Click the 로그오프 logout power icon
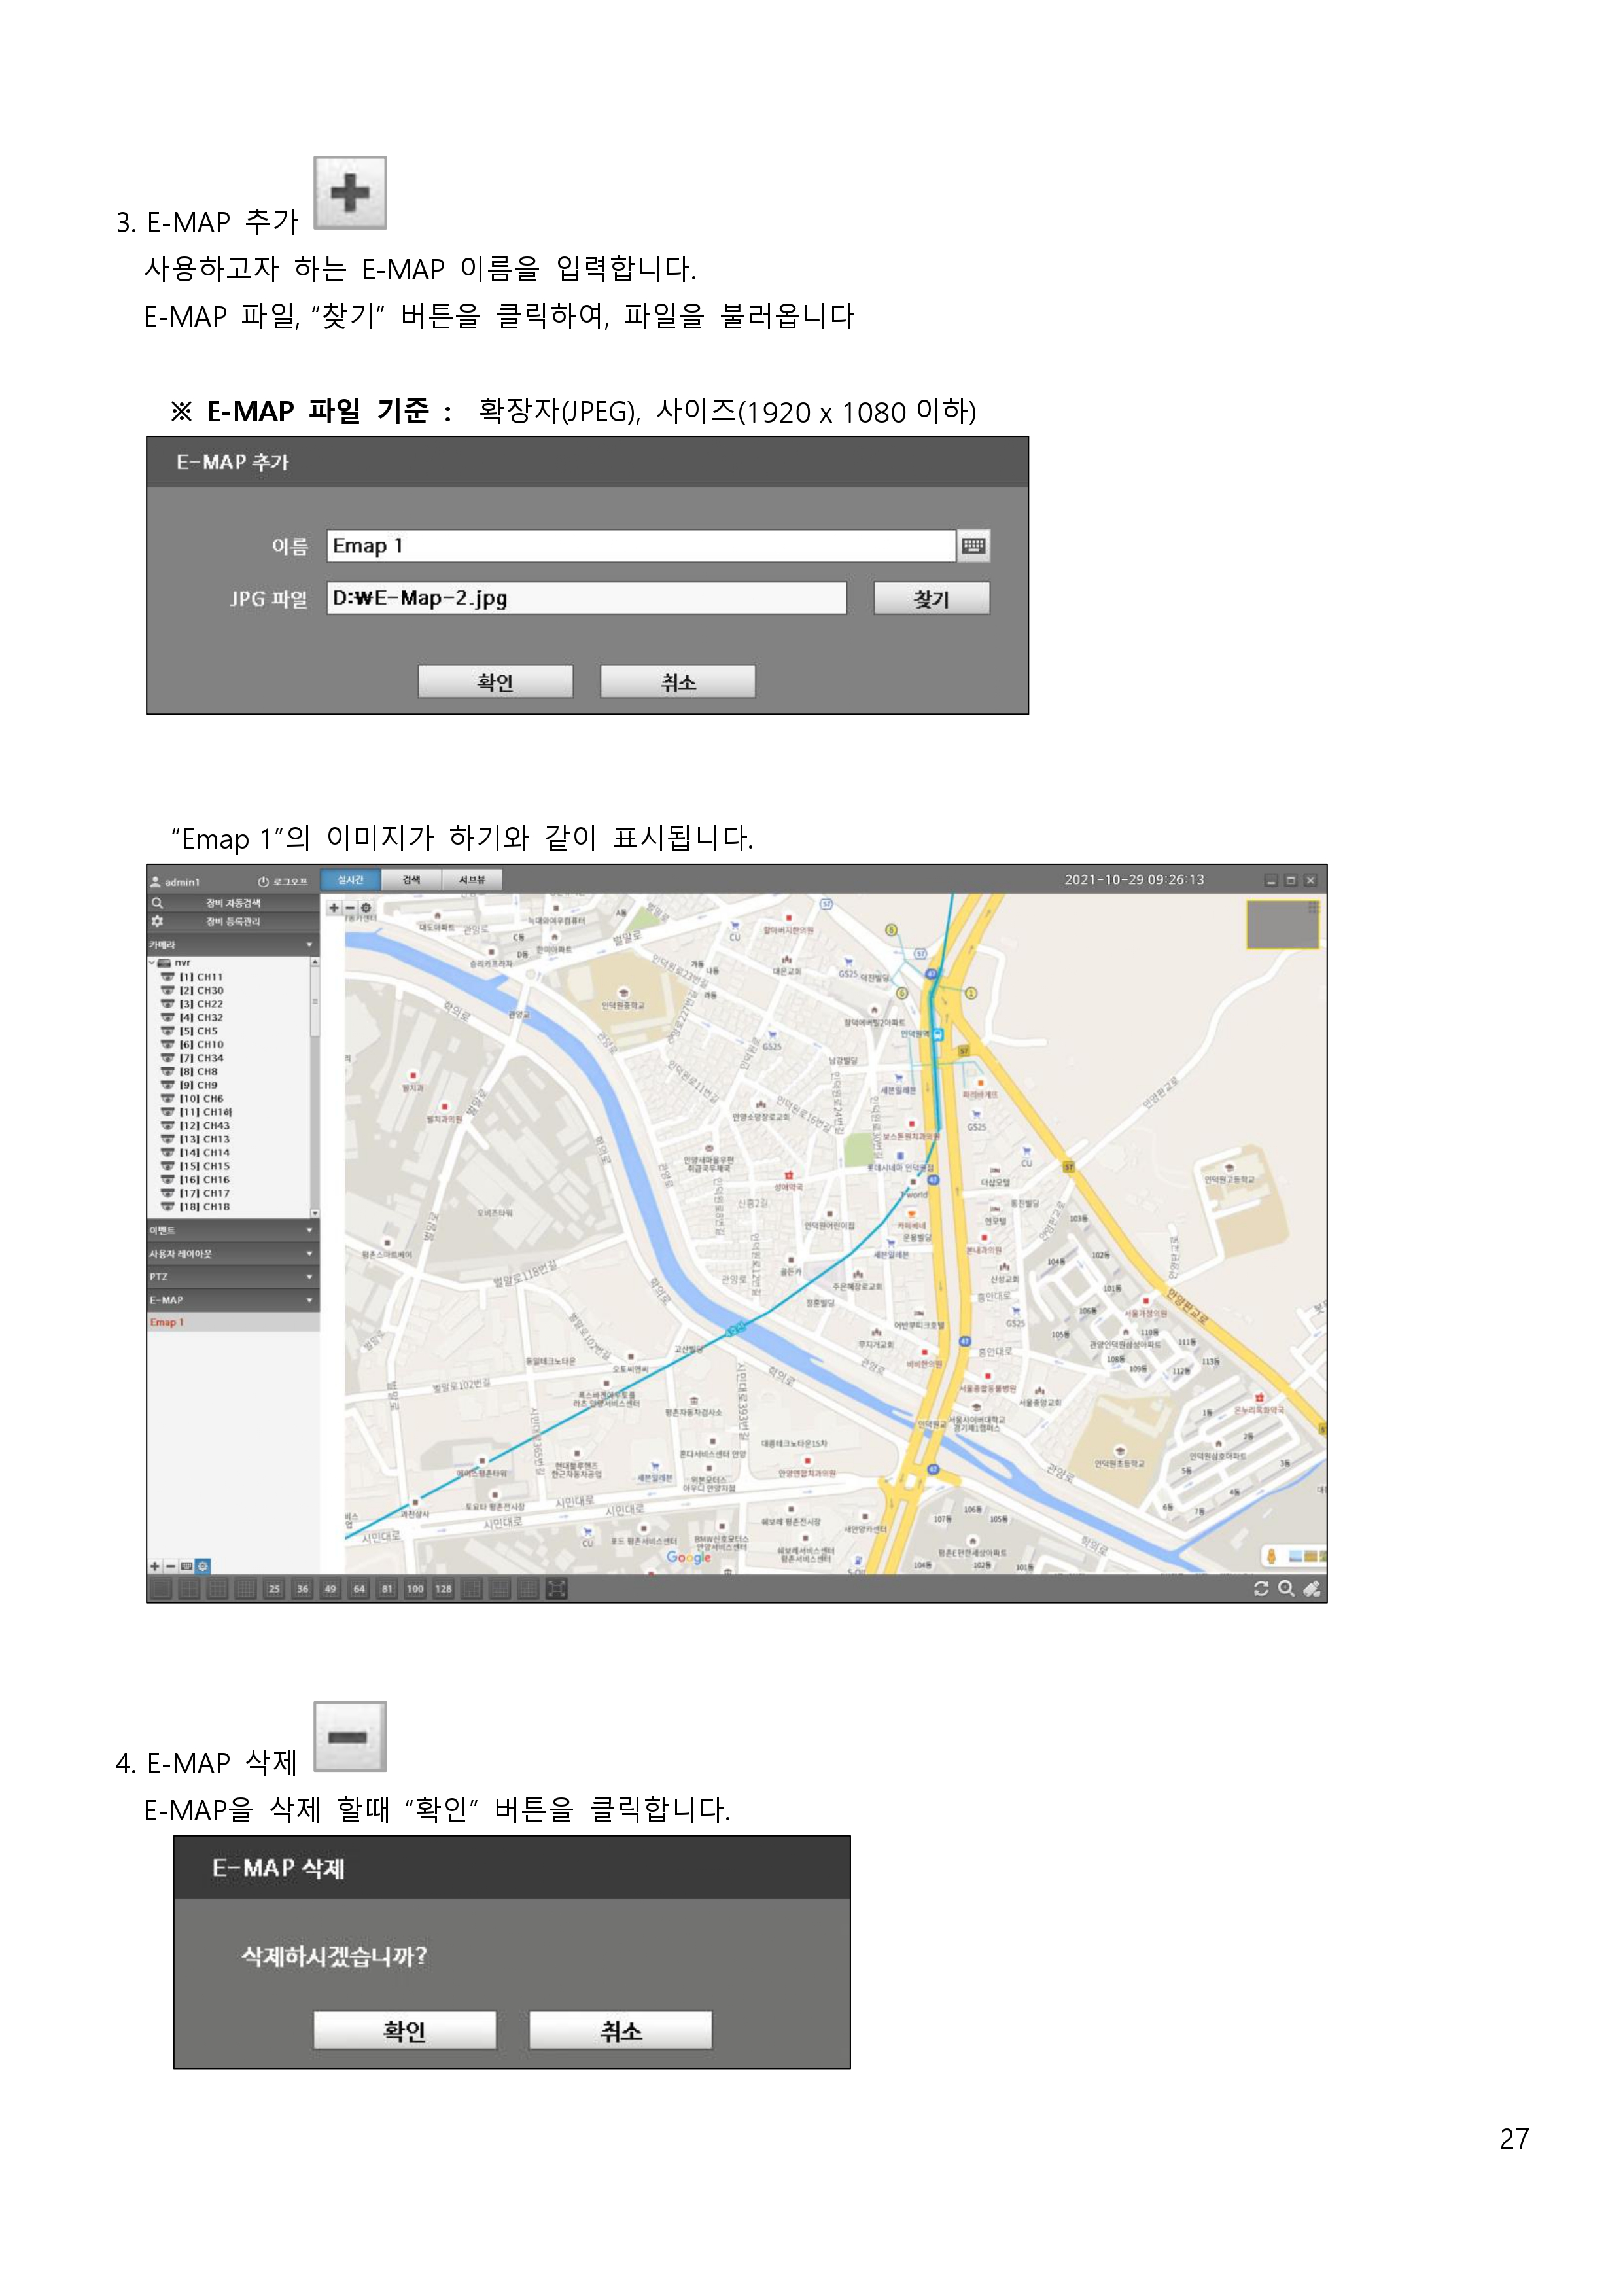Screen dimensions: 1623x2296 [x=264, y=882]
